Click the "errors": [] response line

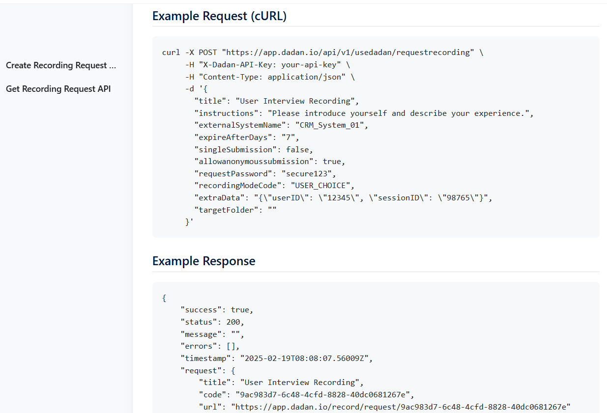(x=210, y=346)
